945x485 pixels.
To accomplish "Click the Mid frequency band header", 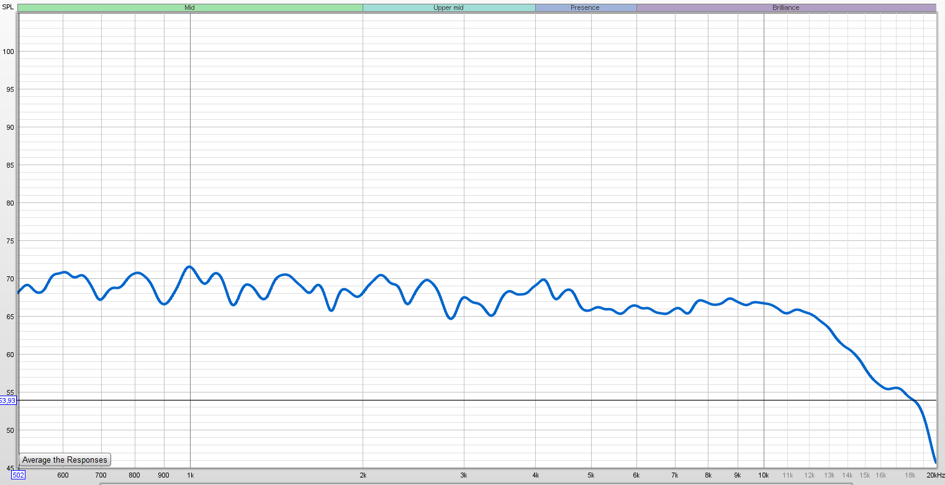I will pos(190,7).
